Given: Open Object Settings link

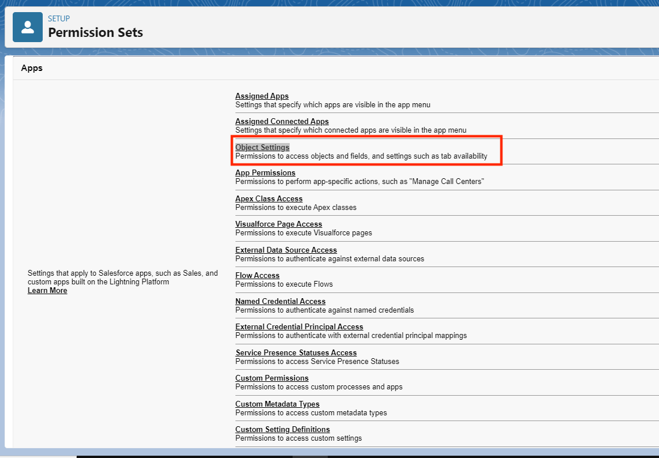Looking at the screenshot, I should tap(262, 147).
